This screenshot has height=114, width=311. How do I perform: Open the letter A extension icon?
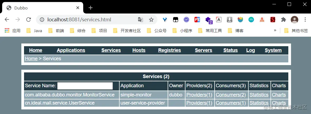[219, 19]
